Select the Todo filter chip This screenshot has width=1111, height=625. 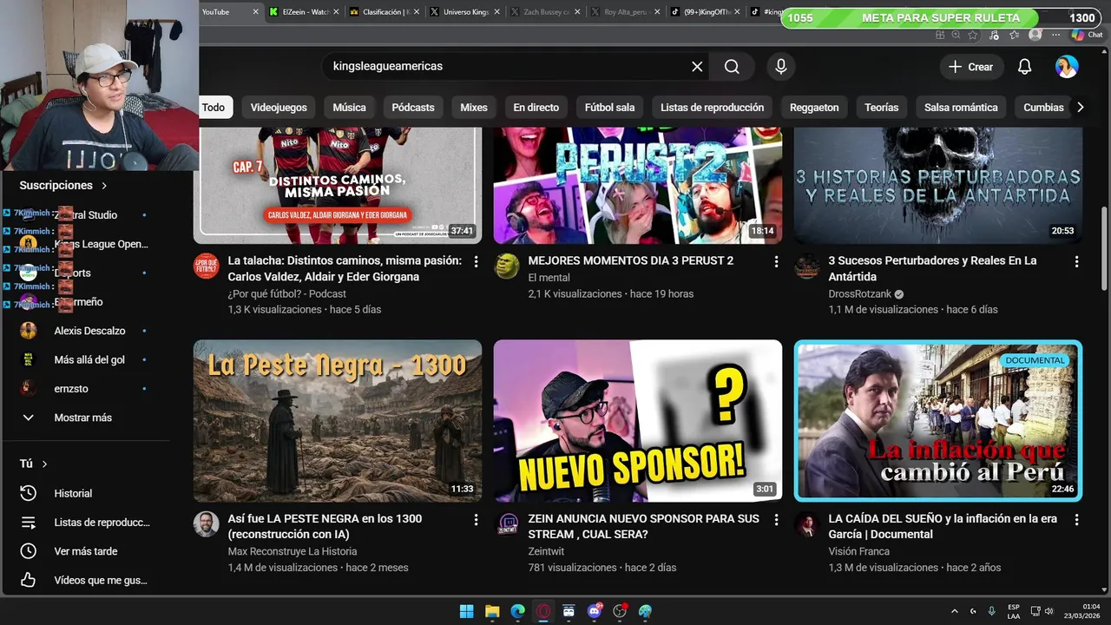(x=213, y=108)
